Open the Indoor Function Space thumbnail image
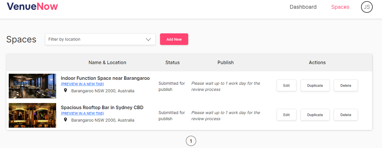The image size is (382, 148). [32, 86]
